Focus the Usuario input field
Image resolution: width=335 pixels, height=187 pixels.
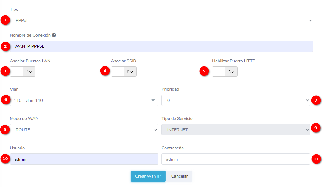pos(84,159)
